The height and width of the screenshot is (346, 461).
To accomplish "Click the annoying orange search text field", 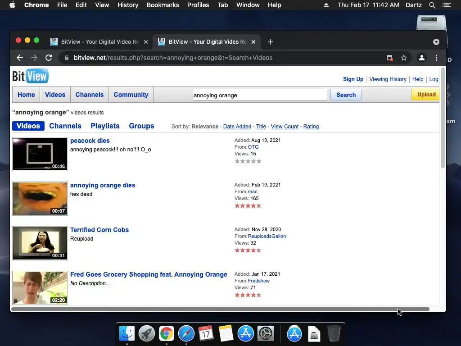I will [260, 95].
